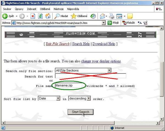Open descending order dropdown

point(89,98)
